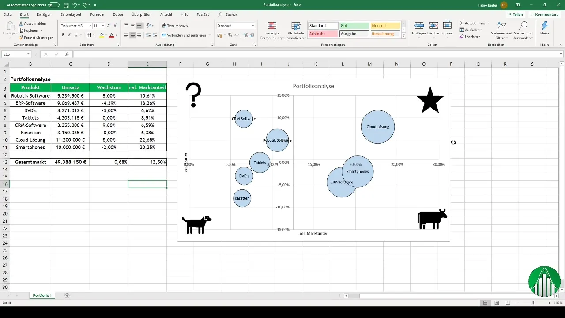Center text horizontally in Ausrichtung group
The image size is (565, 318).
point(133,35)
